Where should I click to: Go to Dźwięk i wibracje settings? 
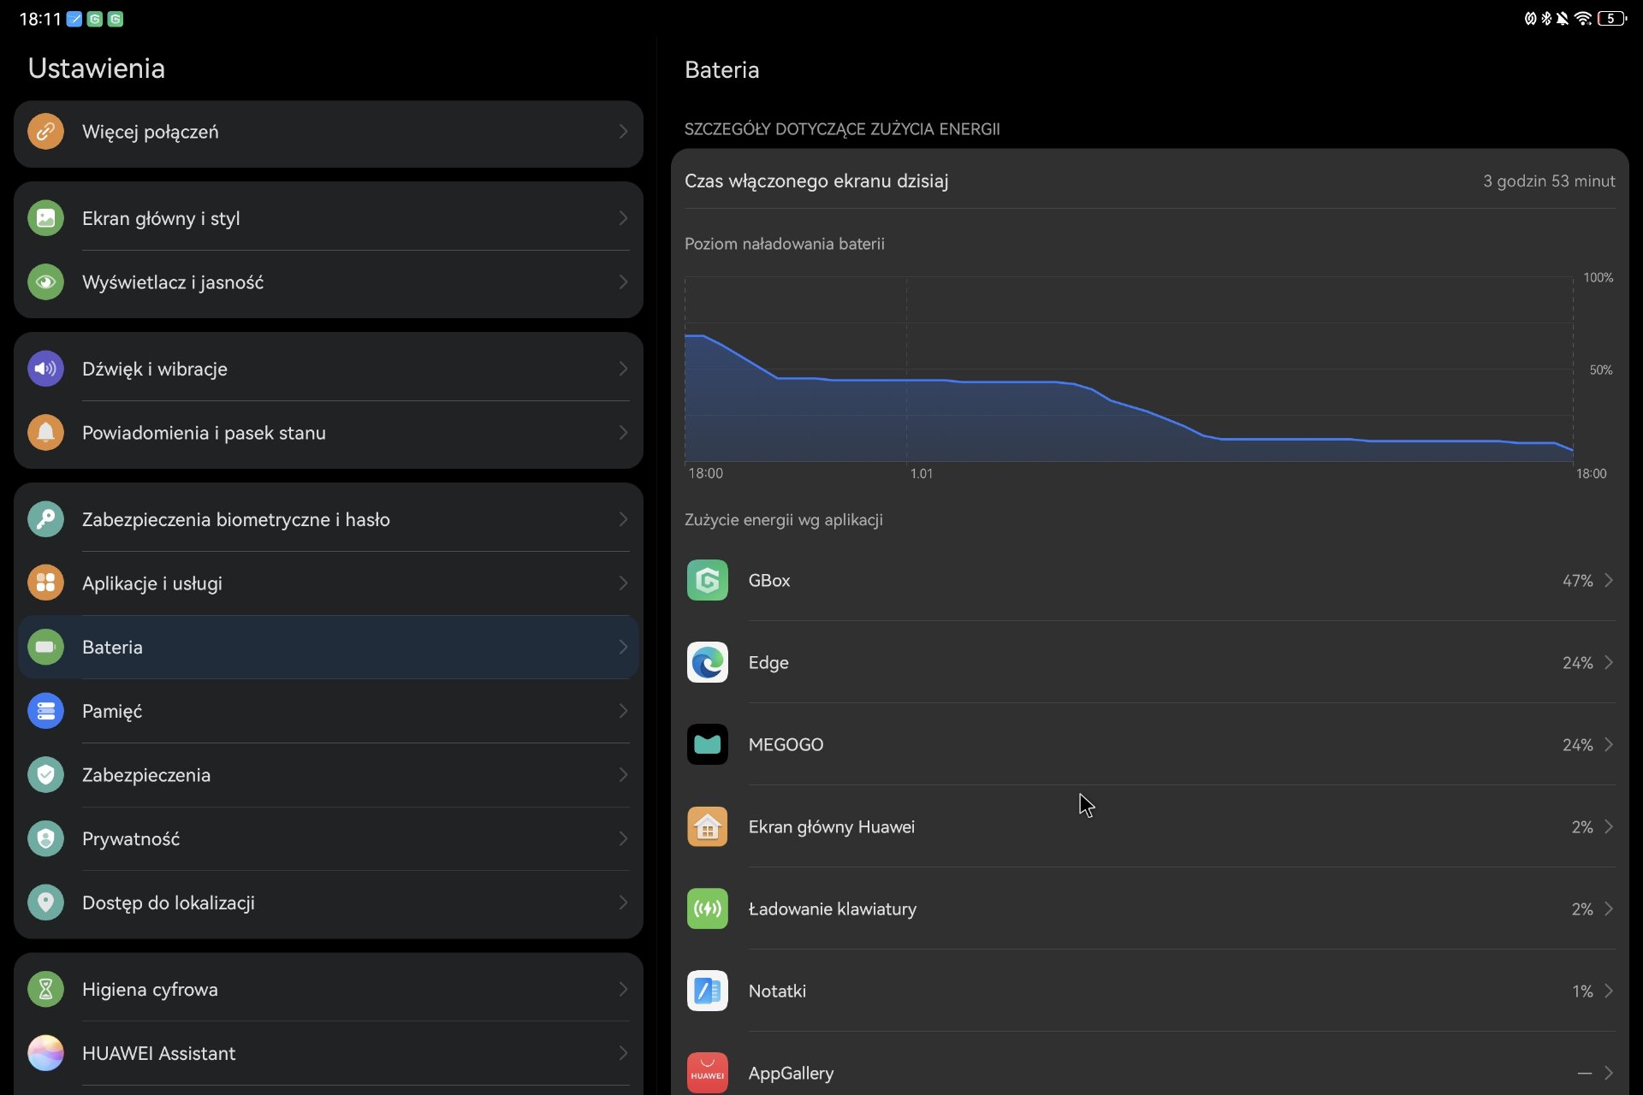click(x=329, y=369)
